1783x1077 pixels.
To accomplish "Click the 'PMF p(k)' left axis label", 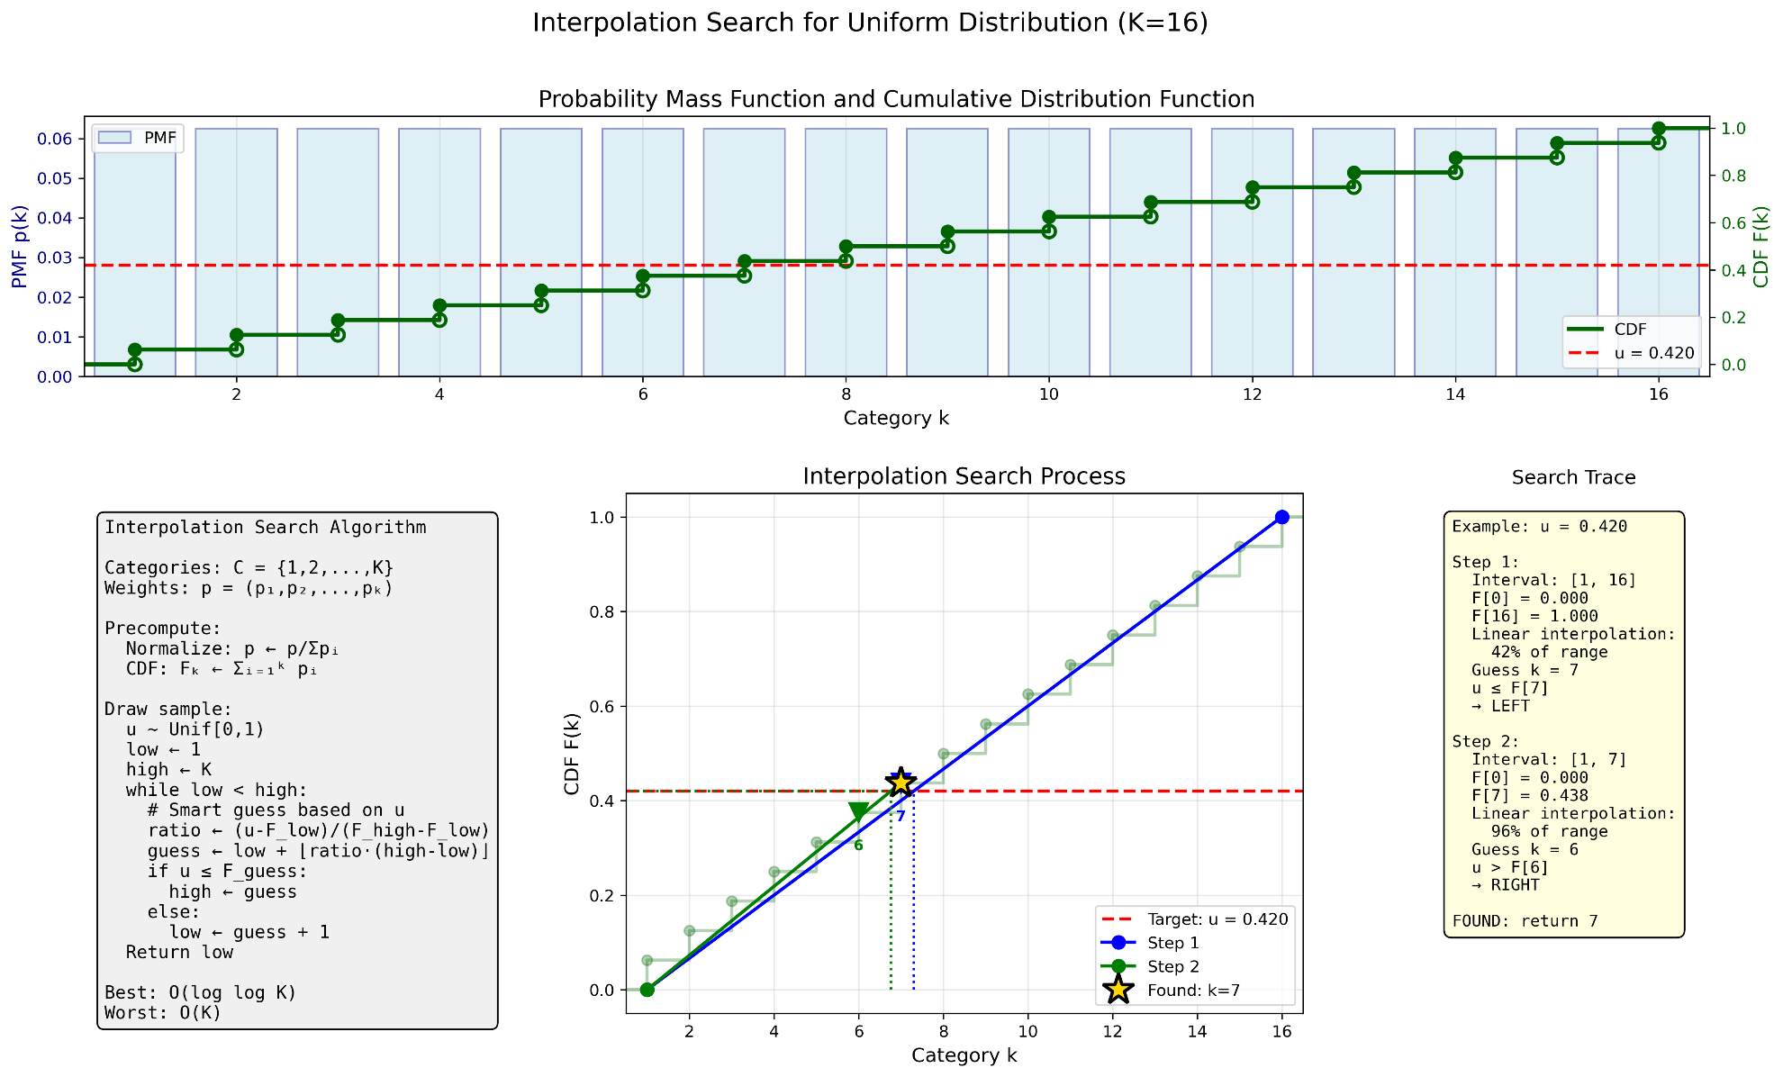I will point(20,247).
